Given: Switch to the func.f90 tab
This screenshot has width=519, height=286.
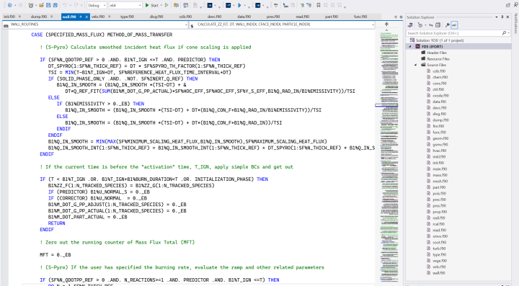Looking at the screenshot, I should pos(360,17).
